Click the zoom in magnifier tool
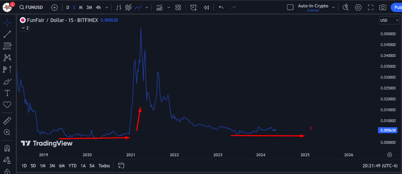The width and height of the screenshot is (402, 174). point(7,132)
